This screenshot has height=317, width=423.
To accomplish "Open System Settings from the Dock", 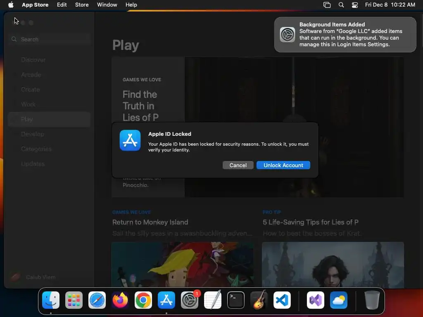I will [190, 300].
